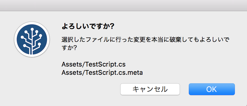Dismiss the dialog with キャンセル
Screen dimensions: 247x106
(150, 89)
